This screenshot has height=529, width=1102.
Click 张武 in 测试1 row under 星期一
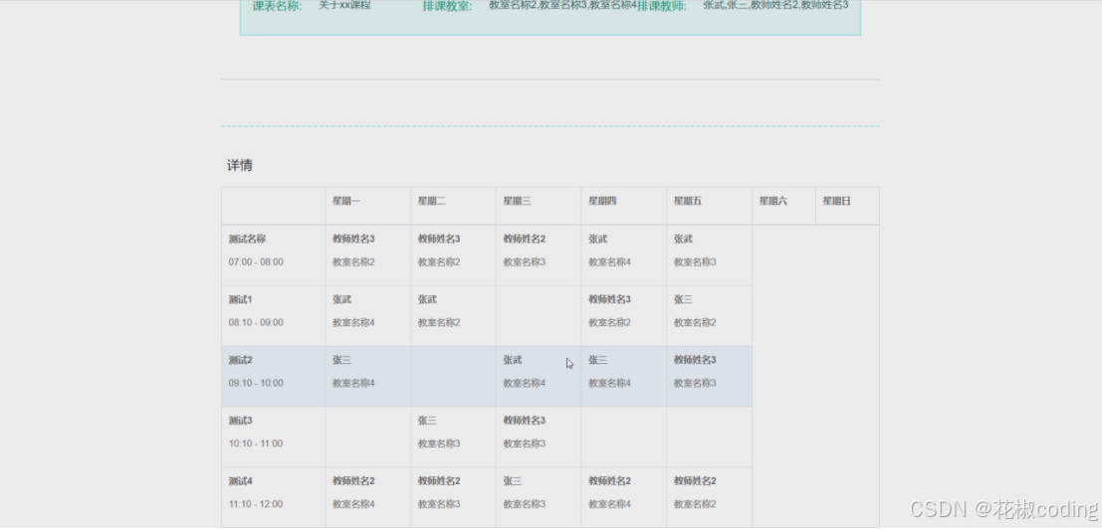(341, 299)
